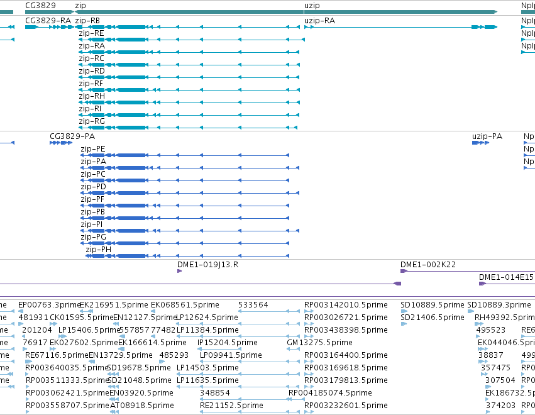This screenshot has height=415, width=535.
Task: Click protein label zip-PI
Action: 92,224
